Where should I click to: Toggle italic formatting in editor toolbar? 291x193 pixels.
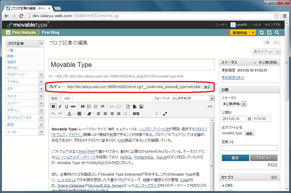(60, 107)
